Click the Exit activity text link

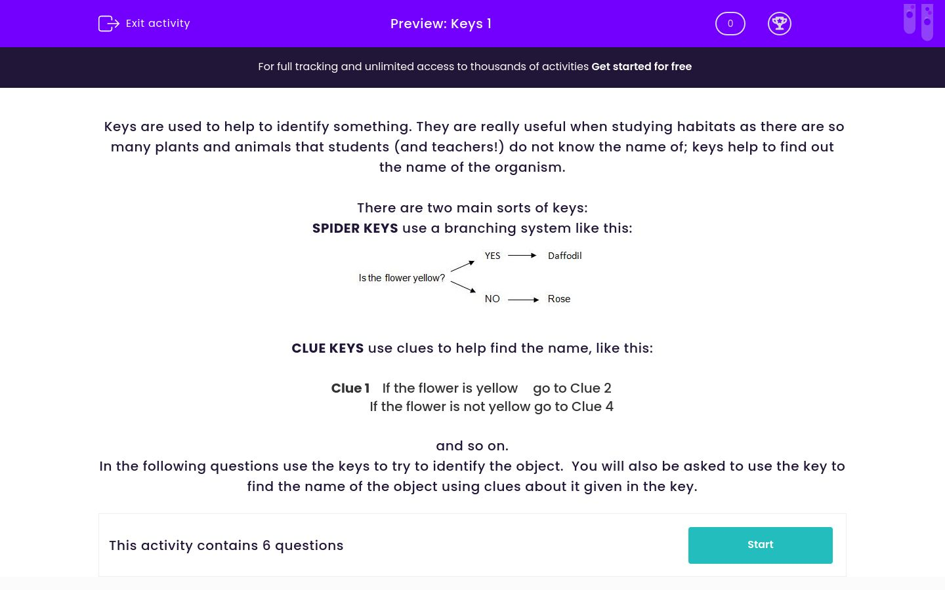coord(157,24)
